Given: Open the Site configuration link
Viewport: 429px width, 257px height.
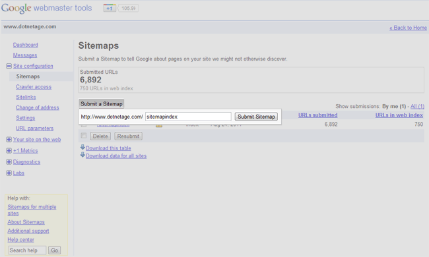Looking at the screenshot, I should coord(33,66).
